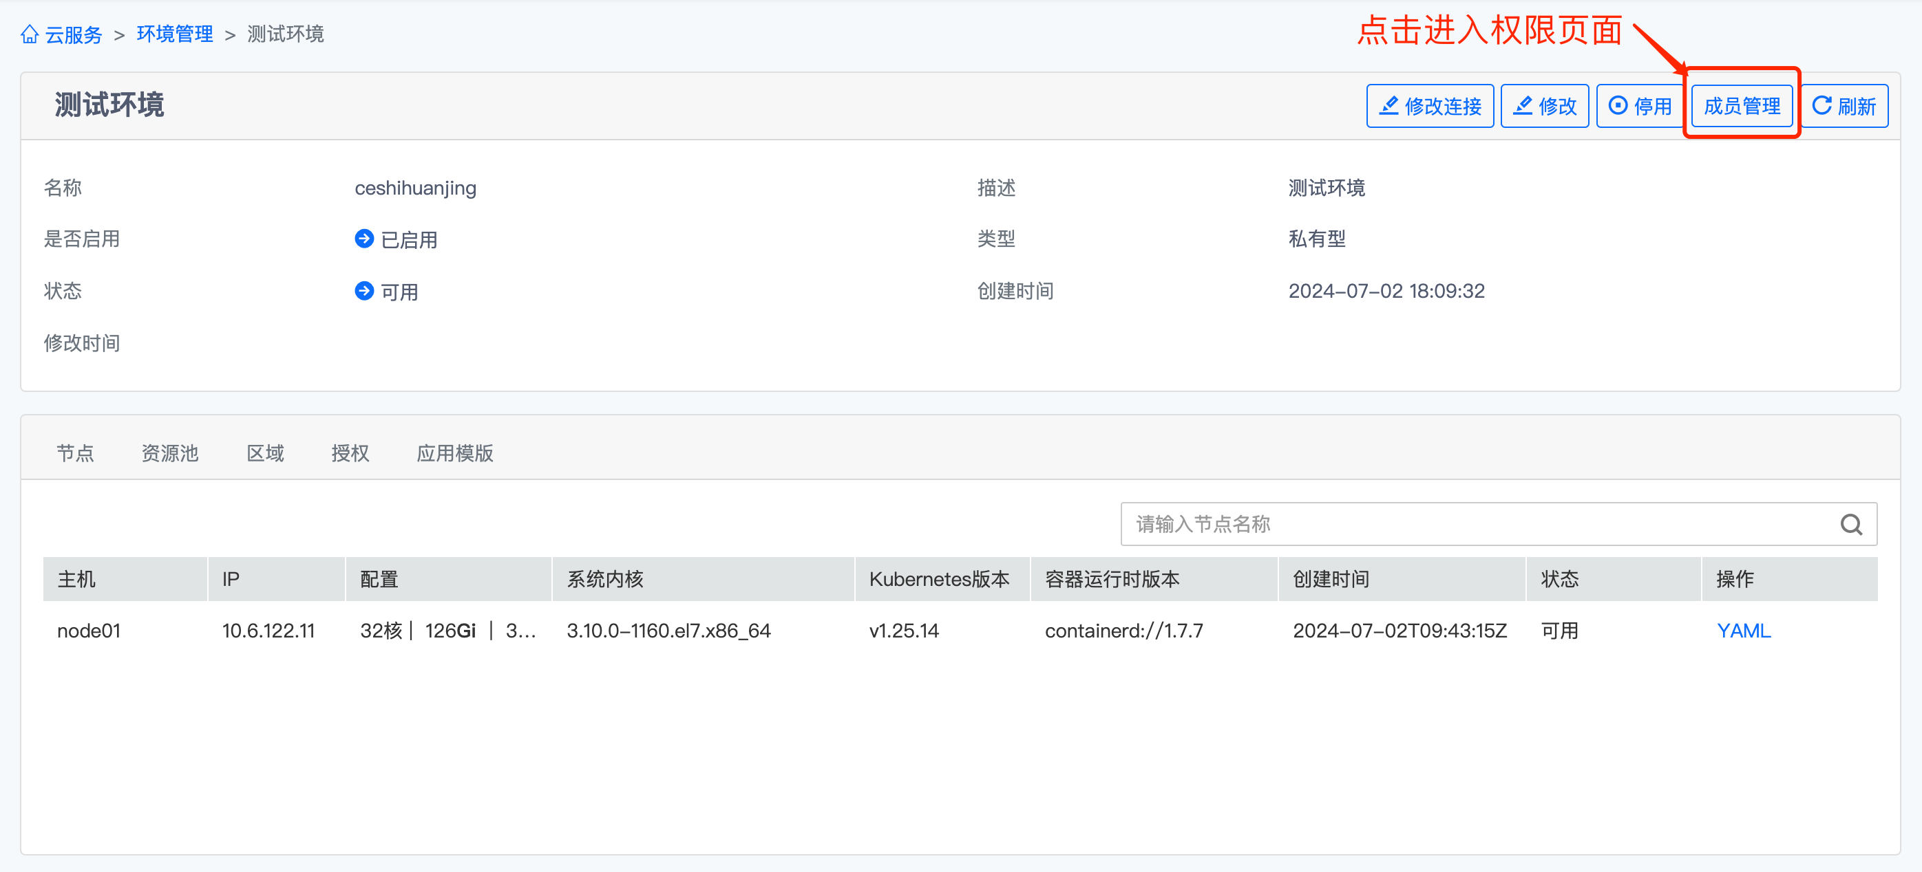Click the IP value 10.6.122.11
Screen dimensions: 1922x872
(268, 631)
